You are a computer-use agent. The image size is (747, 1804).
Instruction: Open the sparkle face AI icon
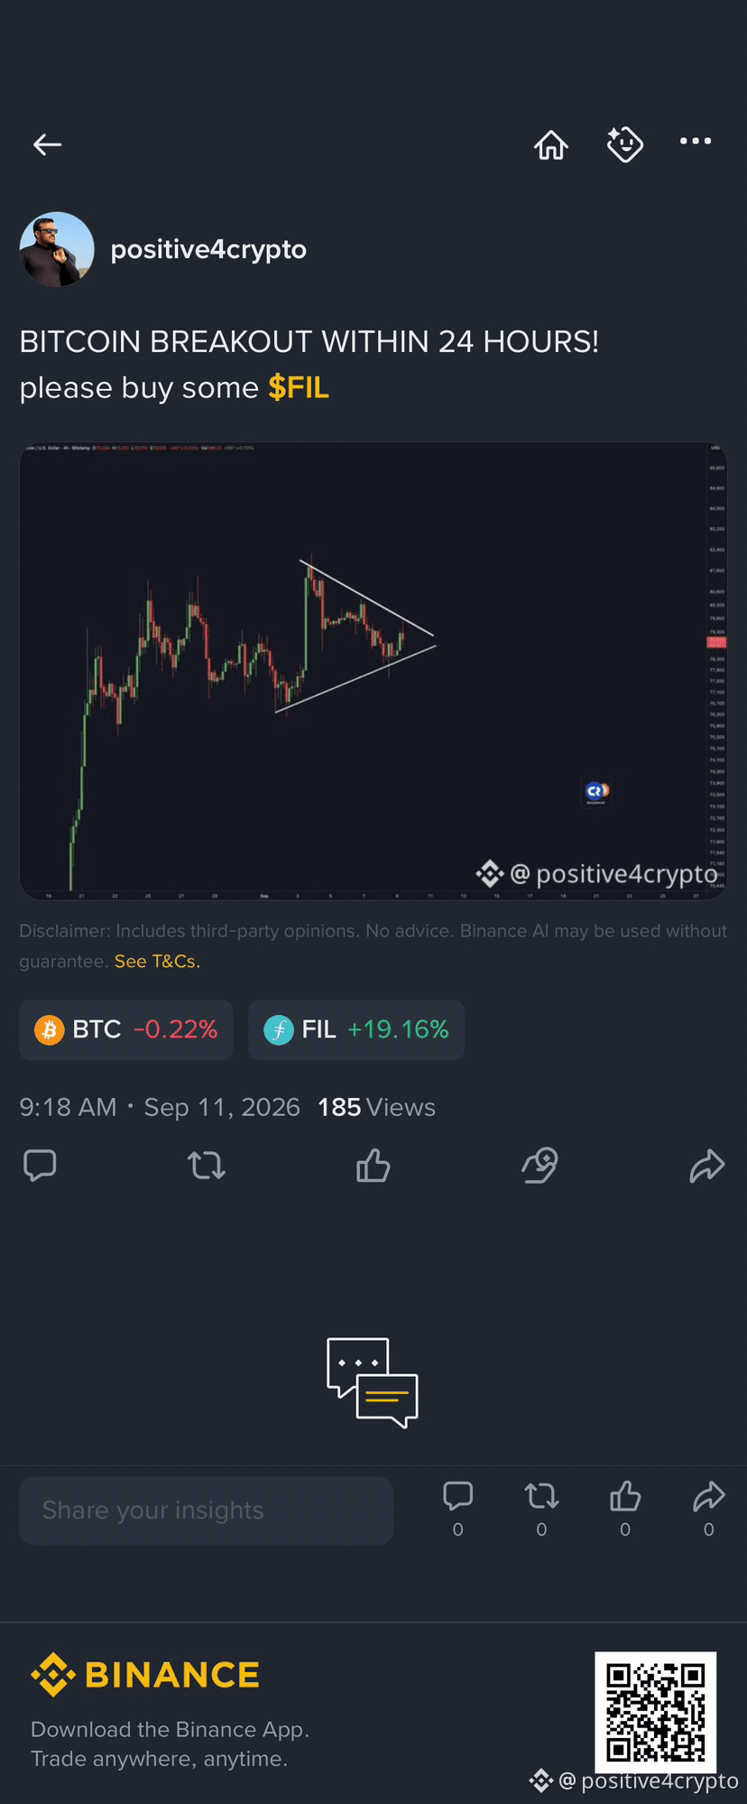[x=624, y=144]
